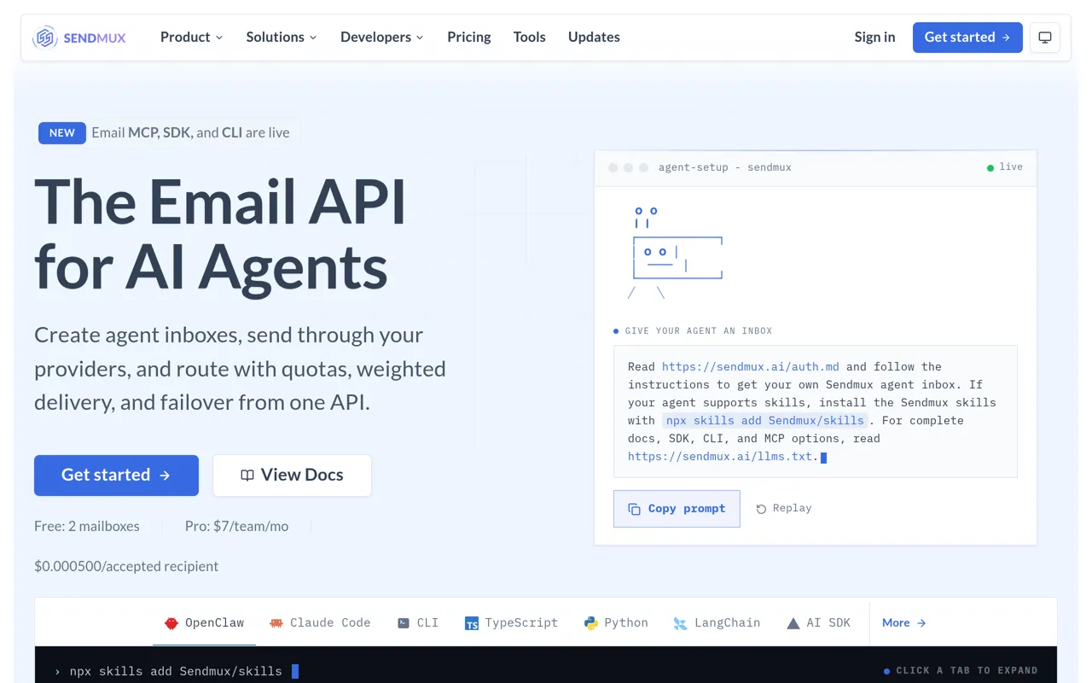This screenshot has height=683, width=1092.
Task: Click the 'Create agent inboxes' description paragraph
Action: (x=240, y=369)
